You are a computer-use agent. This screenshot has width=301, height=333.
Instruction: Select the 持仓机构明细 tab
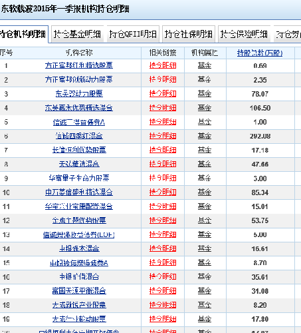[23, 34]
